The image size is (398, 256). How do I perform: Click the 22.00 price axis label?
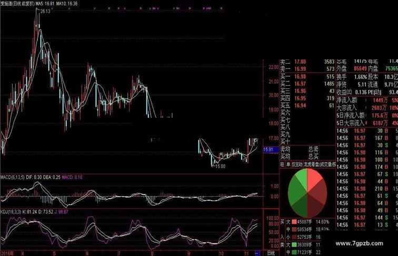point(274,67)
